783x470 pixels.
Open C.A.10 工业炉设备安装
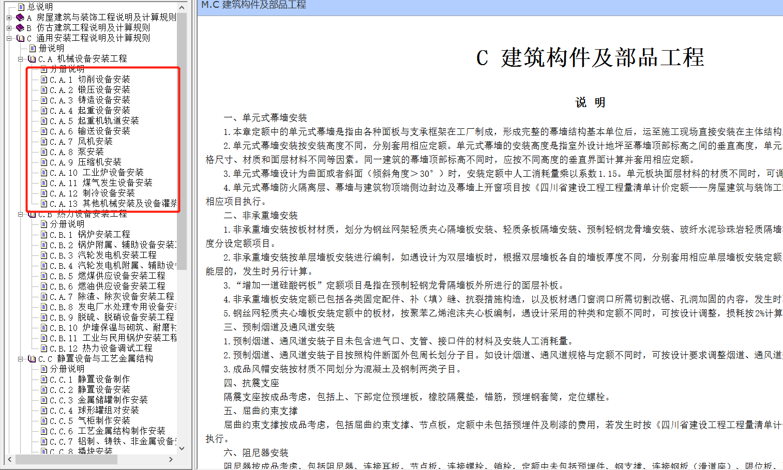point(97,172)
